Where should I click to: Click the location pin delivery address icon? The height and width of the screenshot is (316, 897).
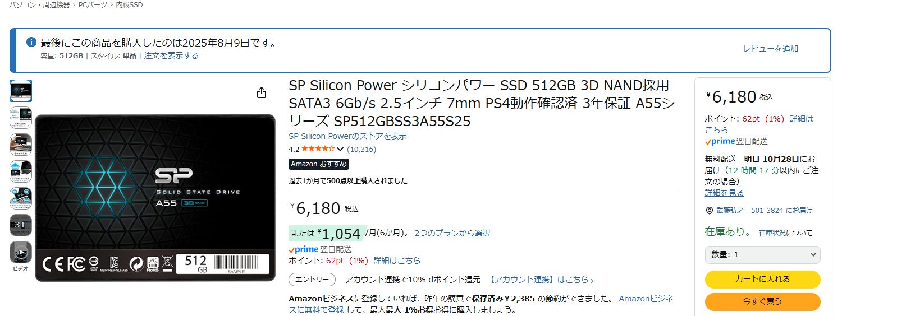point(710,211)
